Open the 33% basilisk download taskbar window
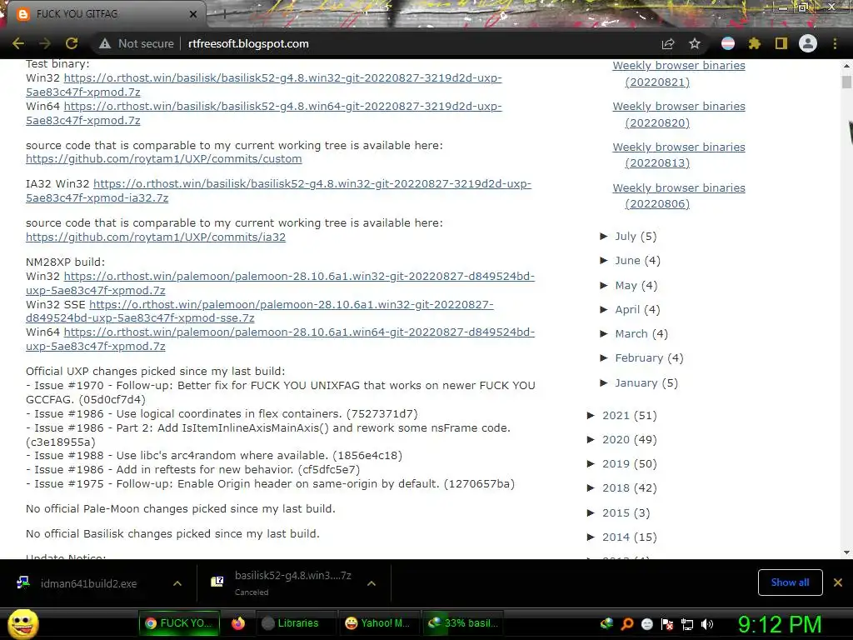This screenshot has height=640, width=853. point(464,623)
